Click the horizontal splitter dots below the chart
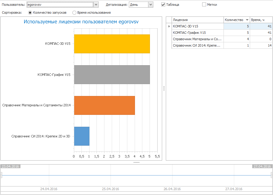Image resolution: width=273 pixels, height=195 pixels. click(x=136, y=162)
